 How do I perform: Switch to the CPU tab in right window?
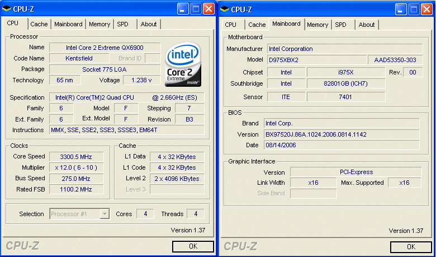tap(230, 25)
